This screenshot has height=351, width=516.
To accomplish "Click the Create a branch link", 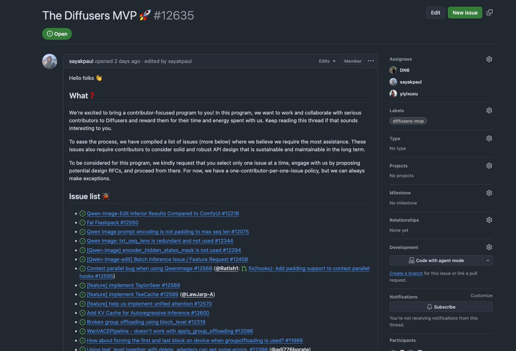I will coord(406,273).
